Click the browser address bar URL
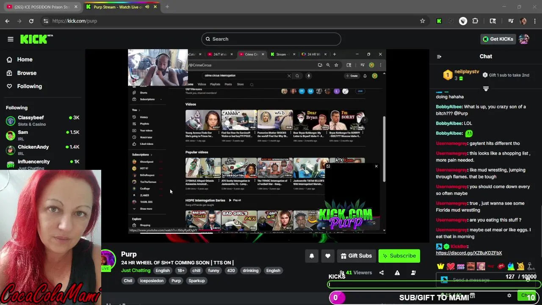 tap(75, 21)
